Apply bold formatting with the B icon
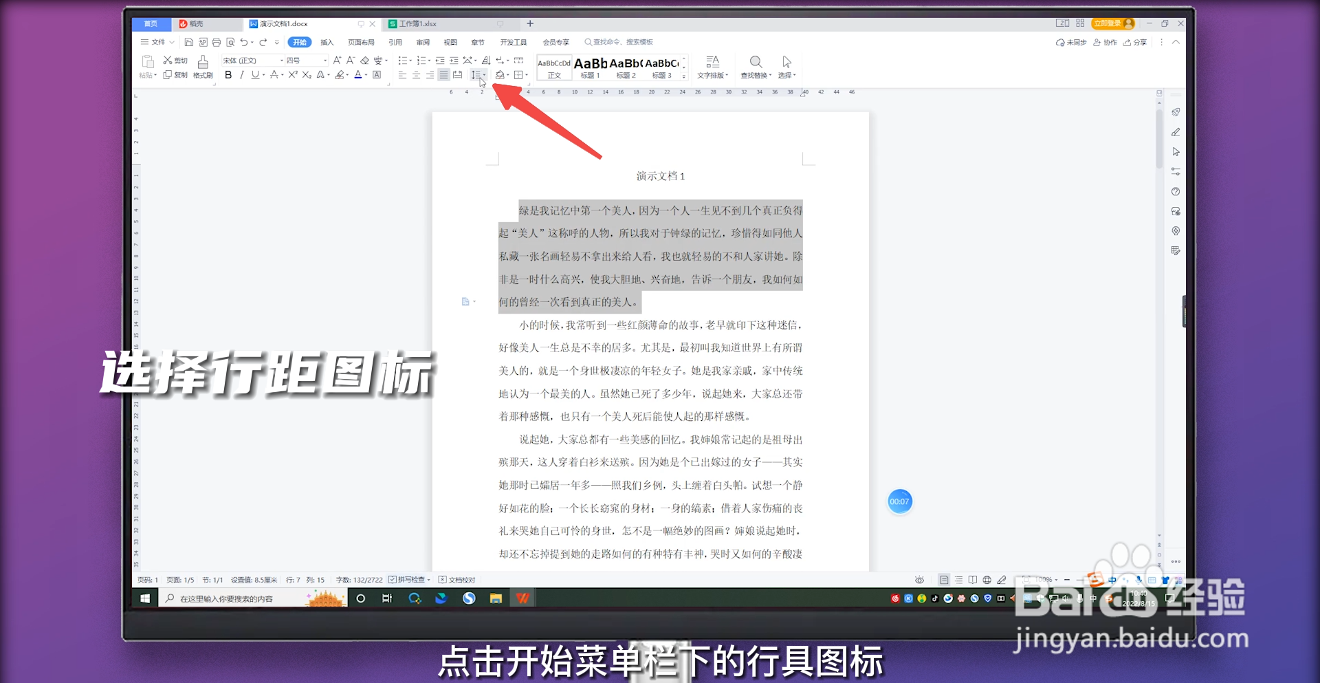This screenshot has height=683, width=1320. pyautogui.click(x=228, y=75)
